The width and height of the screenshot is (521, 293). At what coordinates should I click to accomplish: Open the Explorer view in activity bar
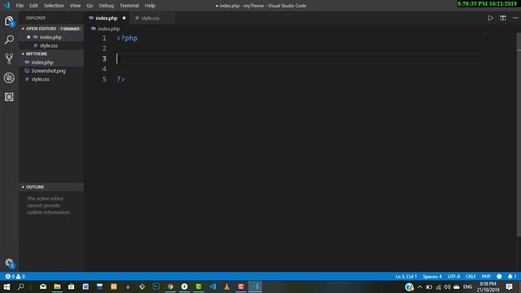pyautogui.click(x=9, y=21)
